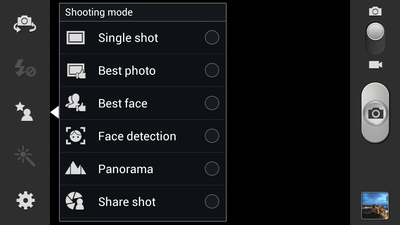Collapse menu with the white triangle pointer
Viewport: 400px width, 225px height.
click(55, 112)
